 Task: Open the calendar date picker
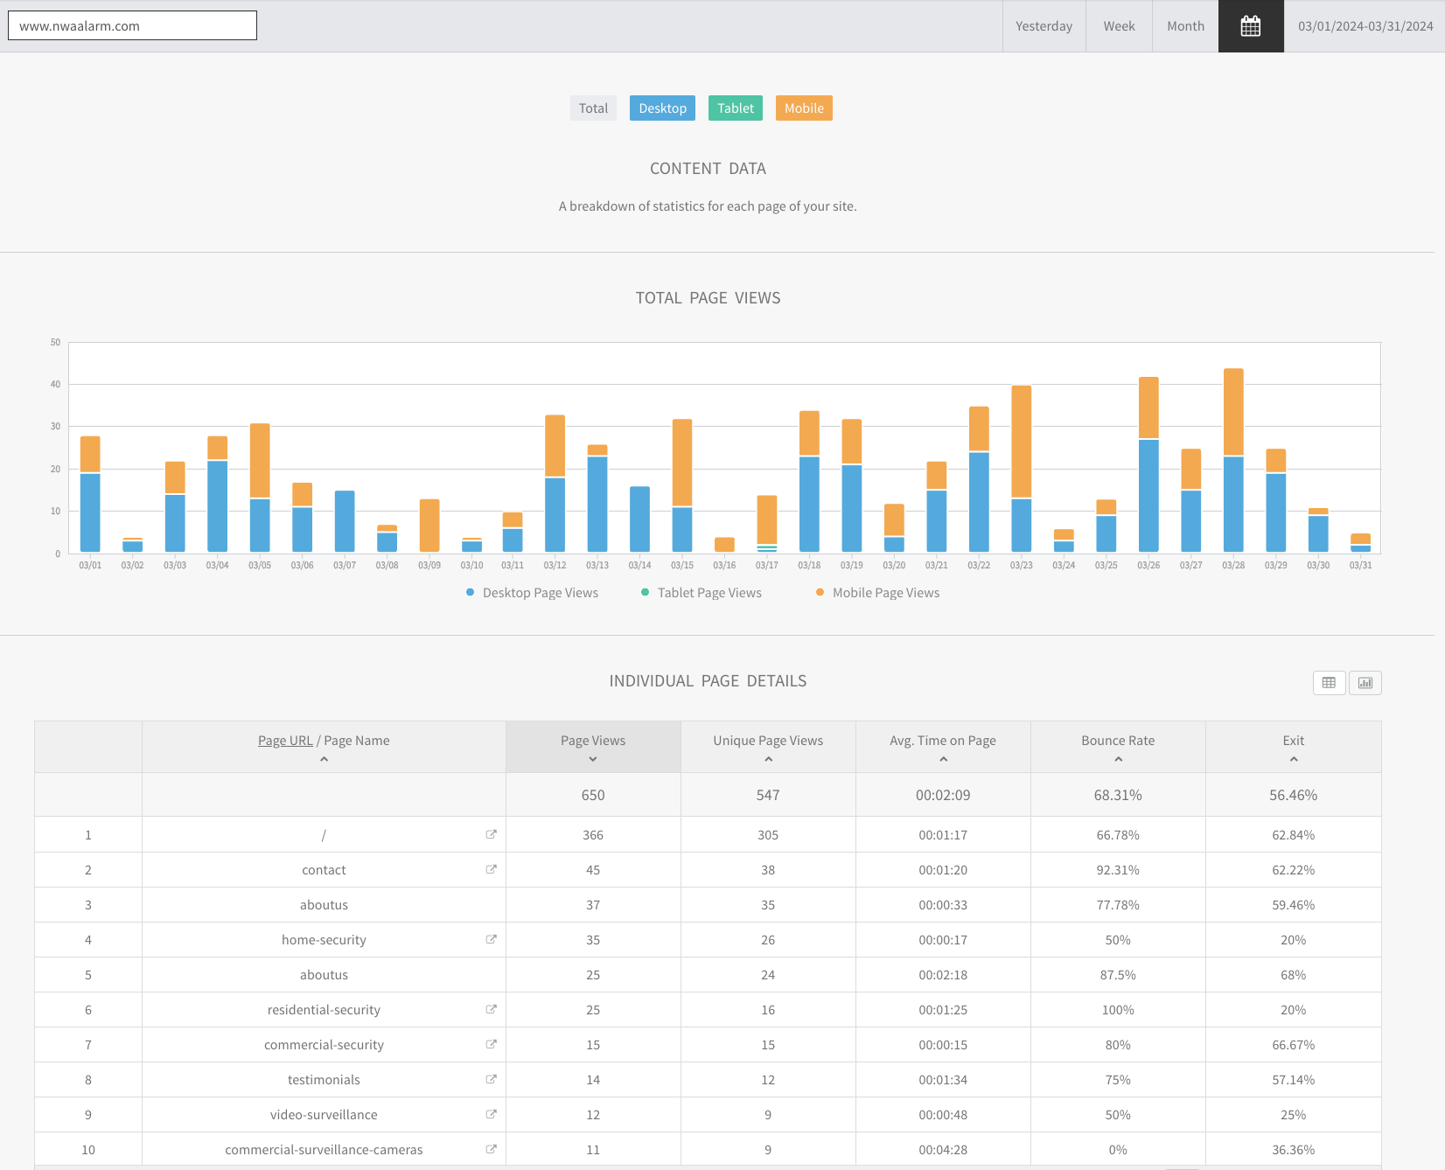(x=1251, y=26)
